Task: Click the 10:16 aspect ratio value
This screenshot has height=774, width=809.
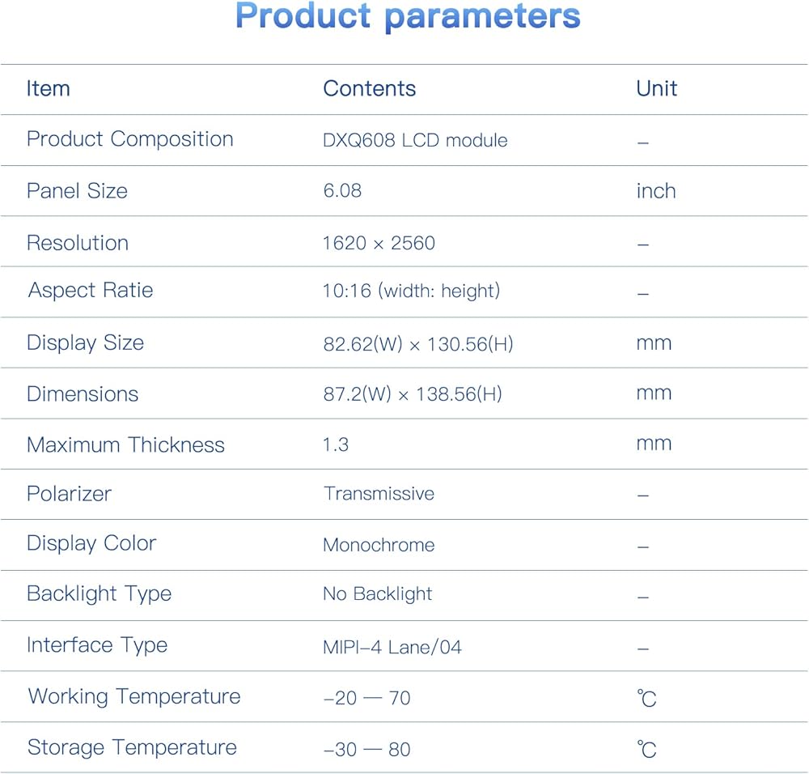Action: click(411, 291)
